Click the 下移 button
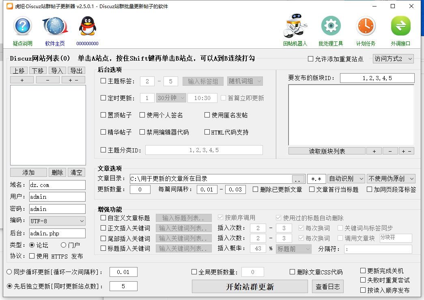The image size is (424, 300). coord(38,71)
